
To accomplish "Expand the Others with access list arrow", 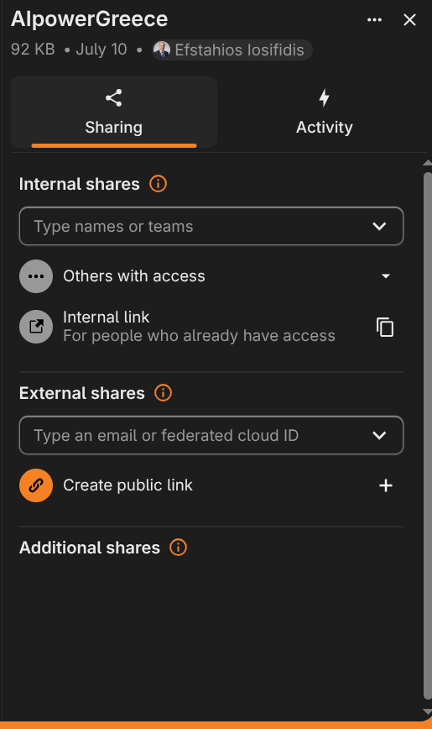I will point(386,276).
